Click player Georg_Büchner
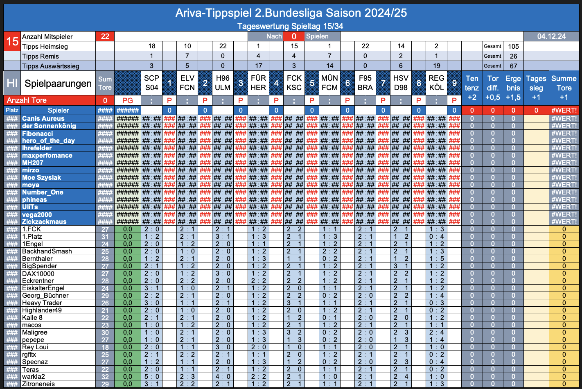This screenshot has width=582, height=389. [x=45, y=295]
